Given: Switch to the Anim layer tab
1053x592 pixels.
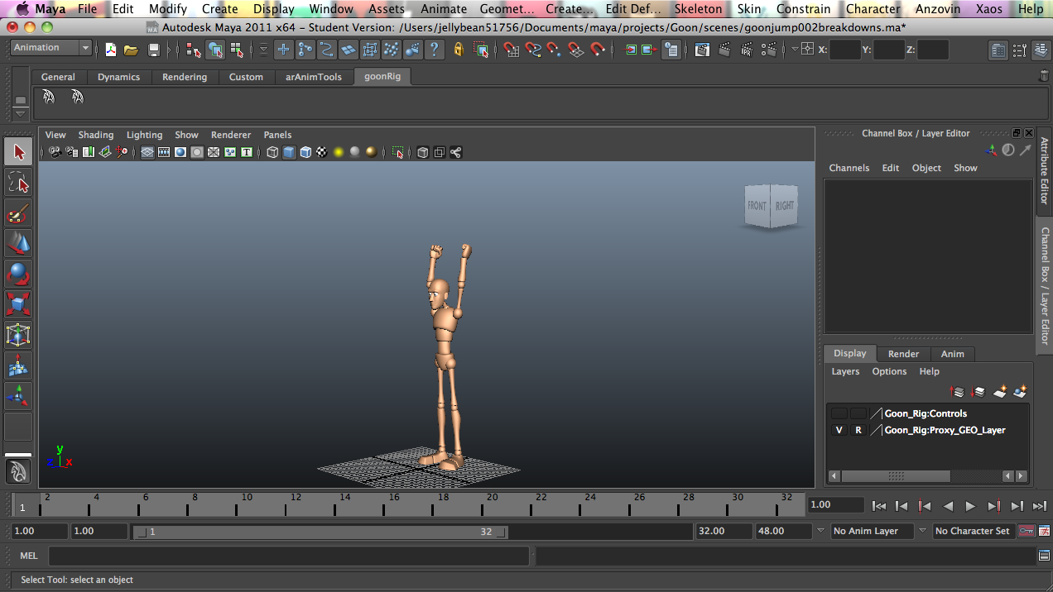Looking at the screenshot, I should coord(953,354).
